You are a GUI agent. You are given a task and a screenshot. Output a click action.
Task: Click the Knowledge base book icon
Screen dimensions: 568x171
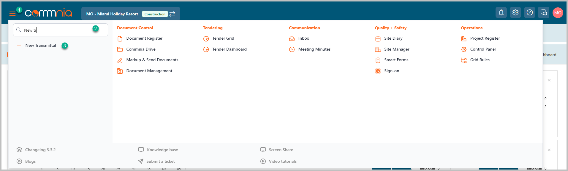(141, 150)
